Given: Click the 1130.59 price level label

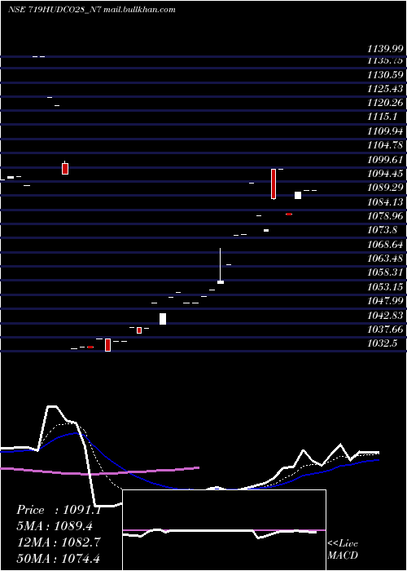Looking at the screenshot, I should click(x=385, y=75).
